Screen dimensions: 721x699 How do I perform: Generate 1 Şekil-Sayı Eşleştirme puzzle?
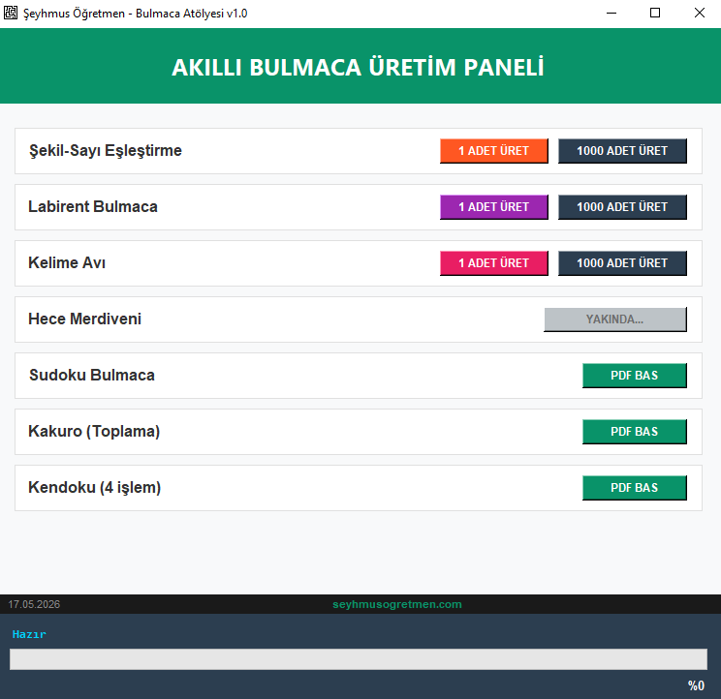point(494,151)
